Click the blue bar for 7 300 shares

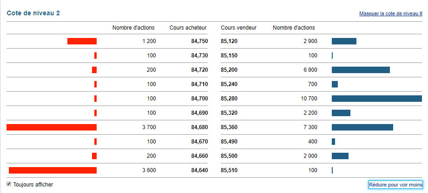coord(362,127)
